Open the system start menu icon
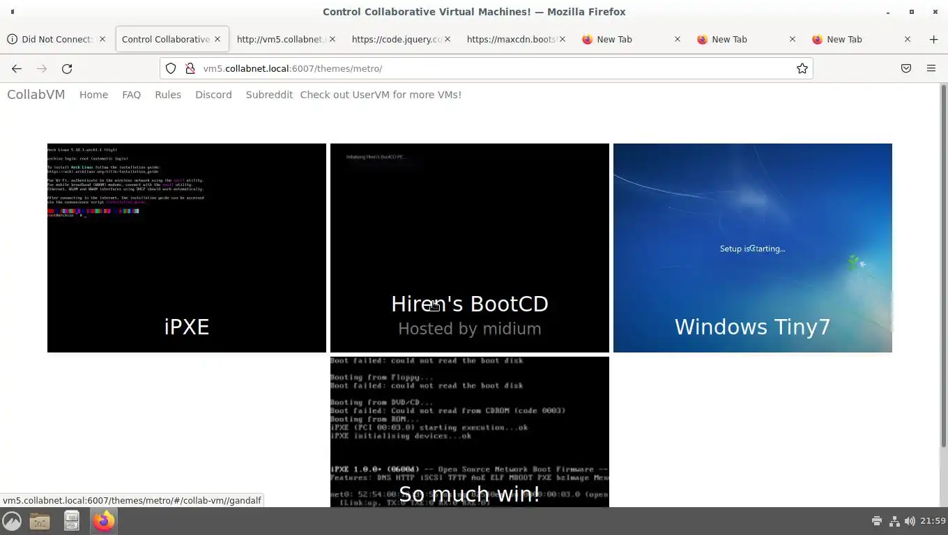The height and width of the screenshot is (535, 948). pyautogui.click(x=11, y=521)
